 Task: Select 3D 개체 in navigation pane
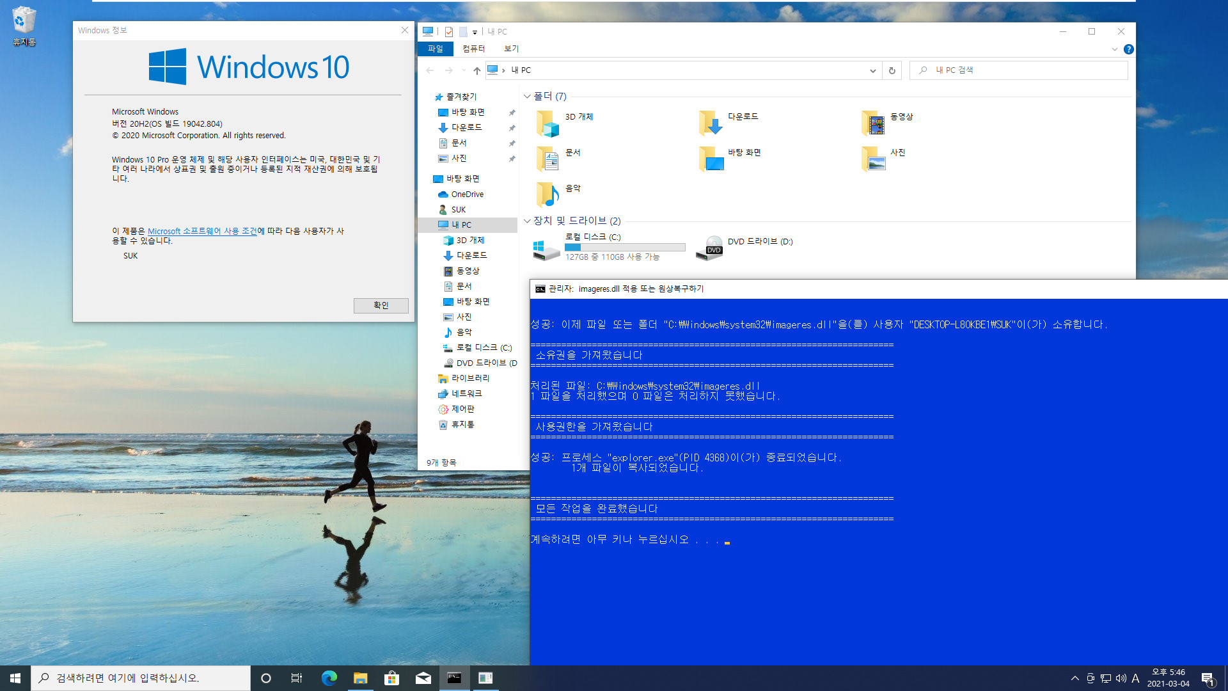tap(470, 241)
